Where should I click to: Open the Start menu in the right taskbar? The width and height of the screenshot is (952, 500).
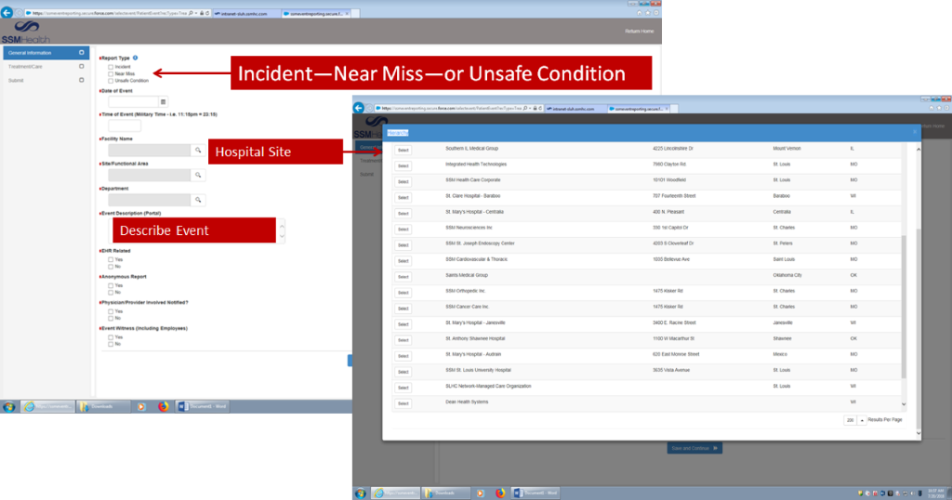tap(361, 493)
